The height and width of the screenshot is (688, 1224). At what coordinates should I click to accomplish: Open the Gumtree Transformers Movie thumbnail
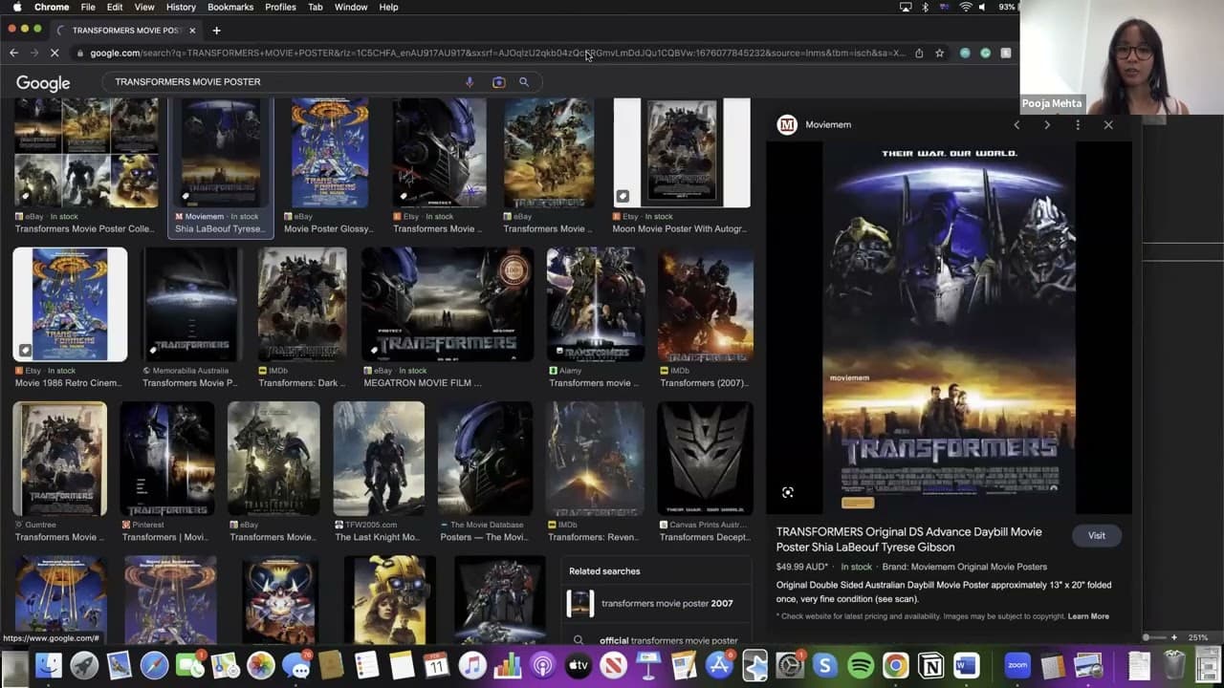60,459
